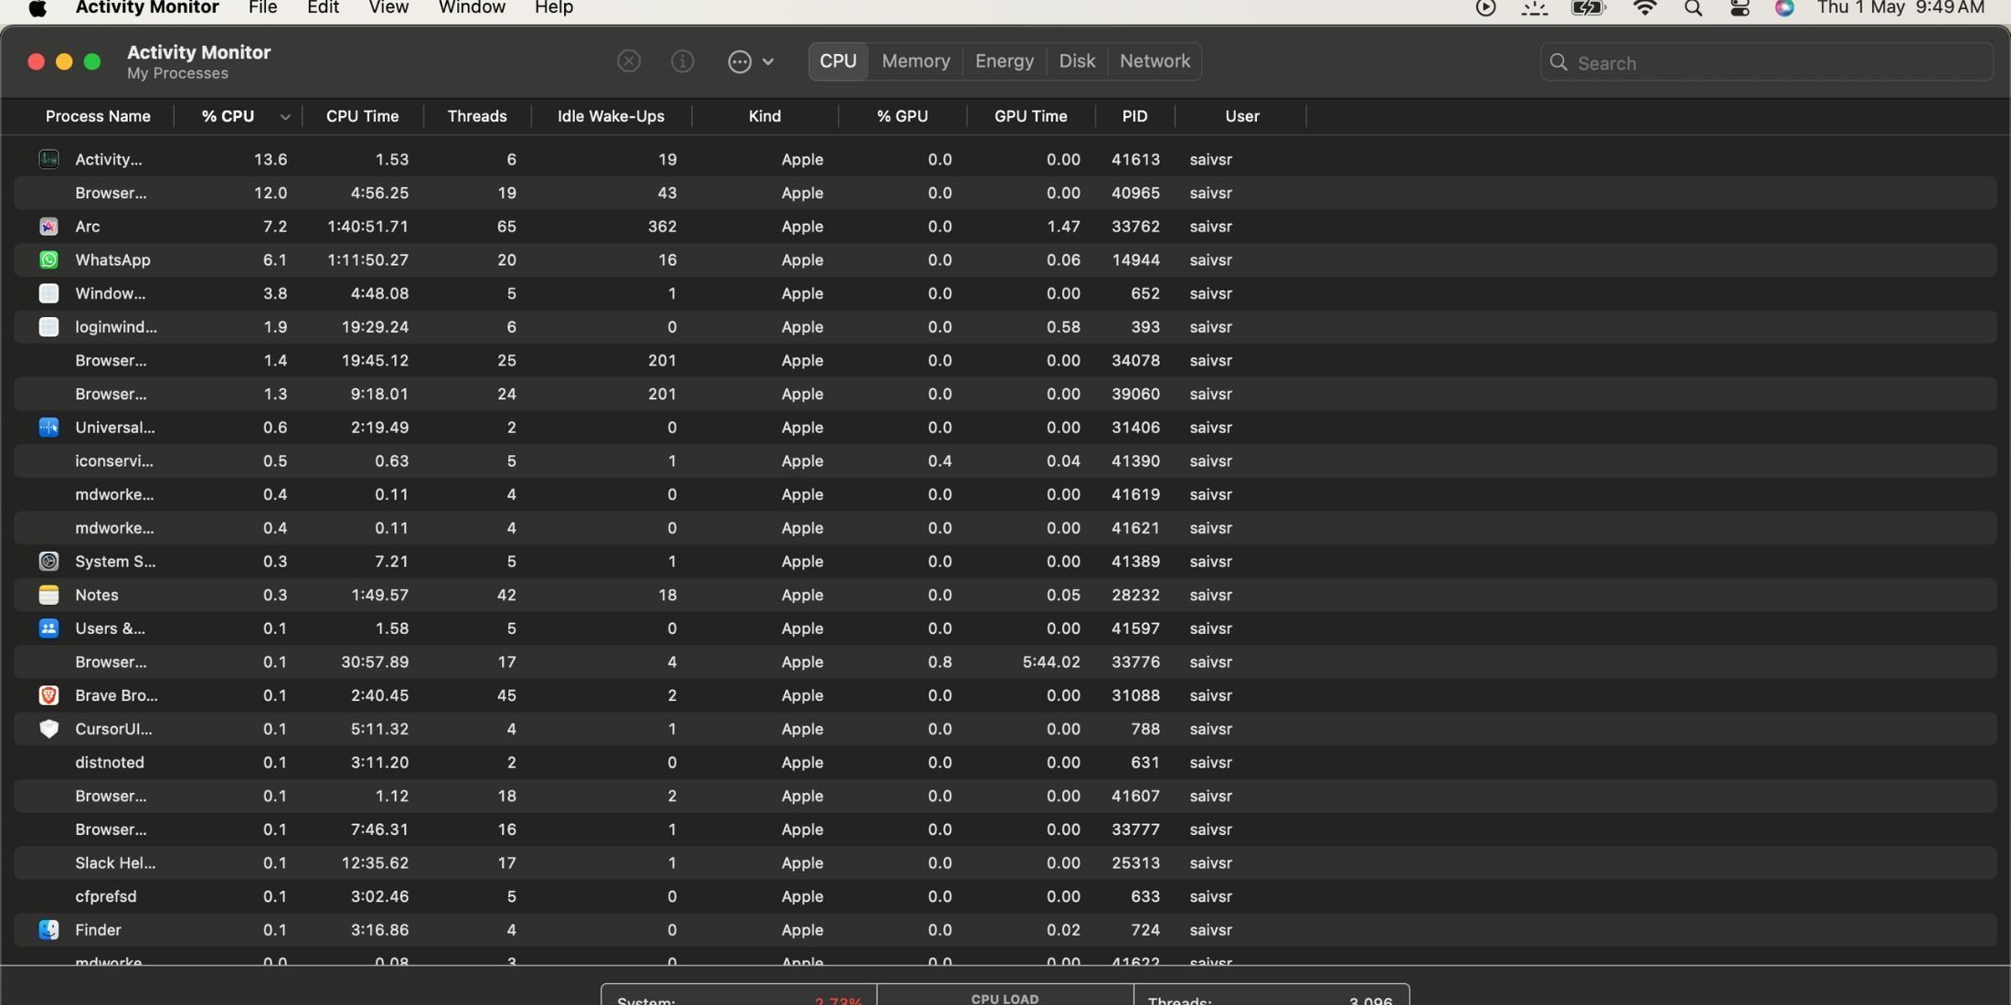The height and width of the screenshot is (1005, 2011).
Task: Switch to the Memory tab
Action: 916,61
